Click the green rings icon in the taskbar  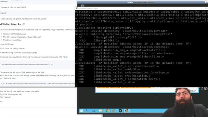pos(114,110)
